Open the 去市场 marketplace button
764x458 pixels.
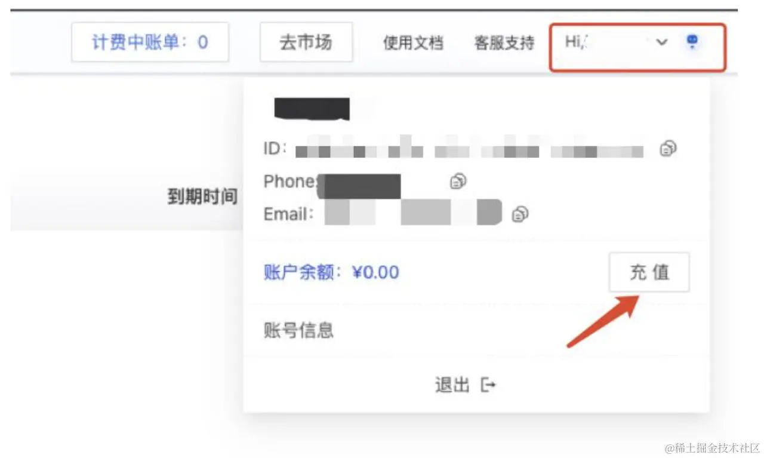[x=306, y=42]
